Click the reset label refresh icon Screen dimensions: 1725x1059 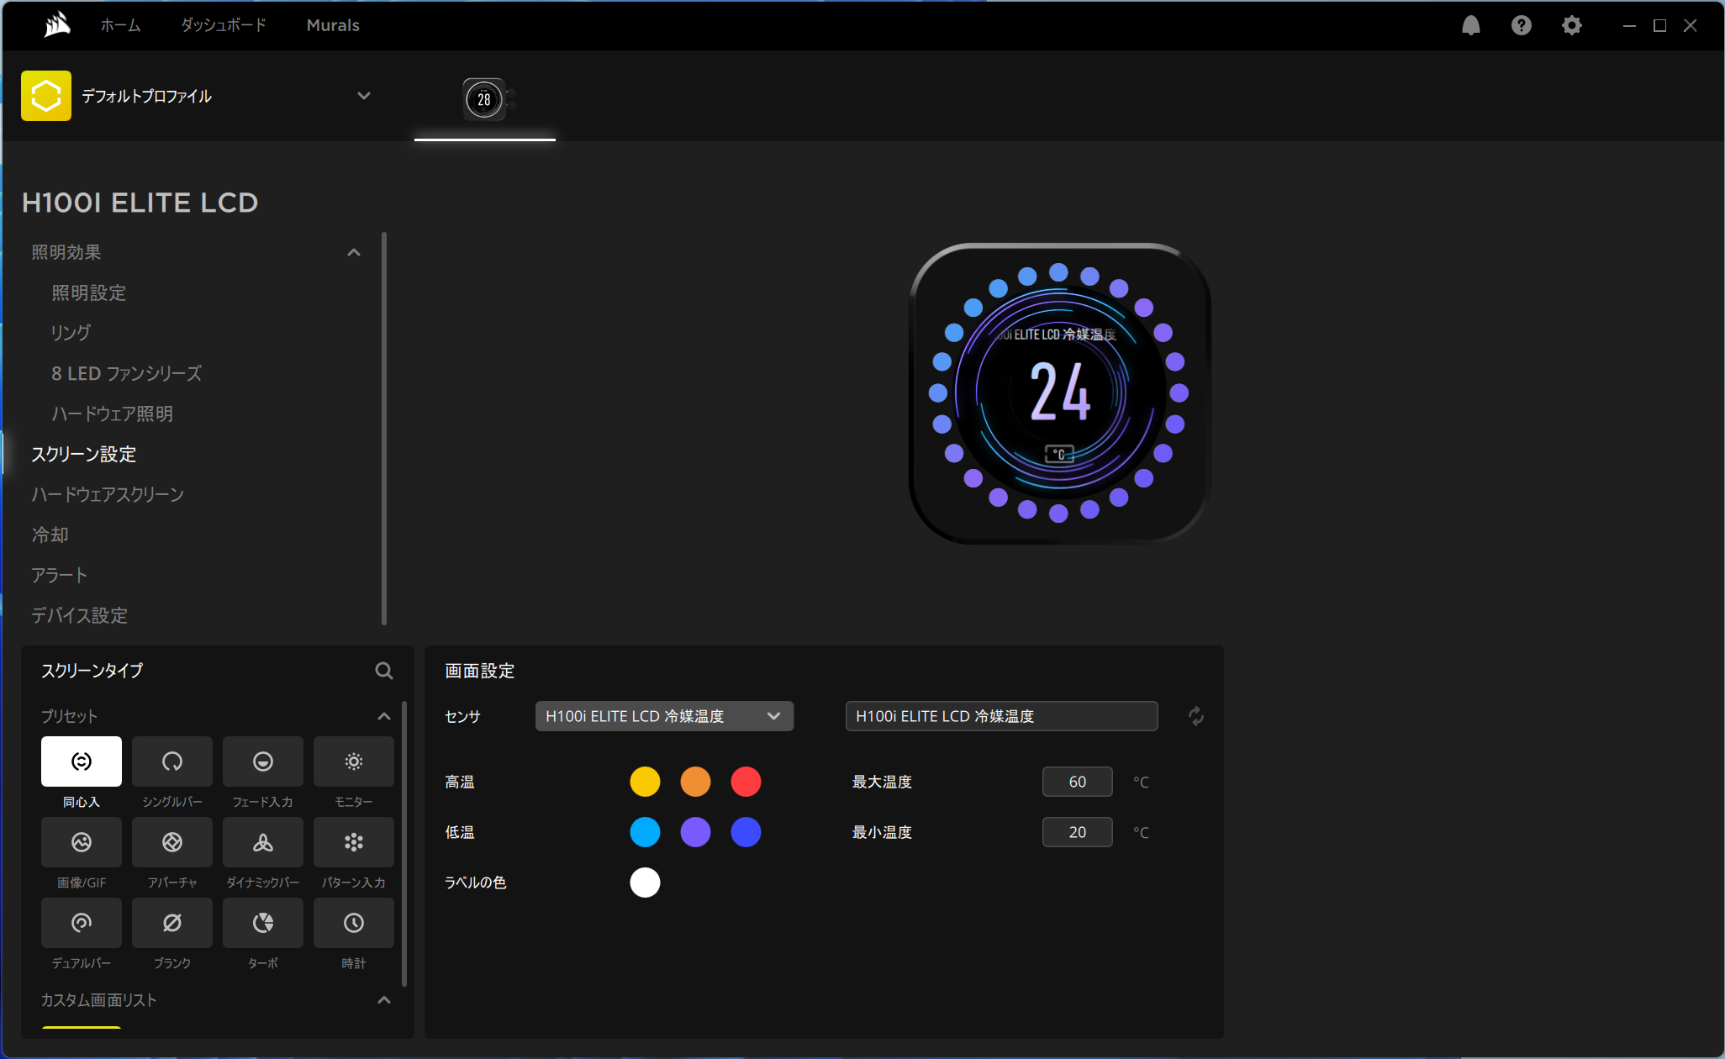[x=1196, y=716]
